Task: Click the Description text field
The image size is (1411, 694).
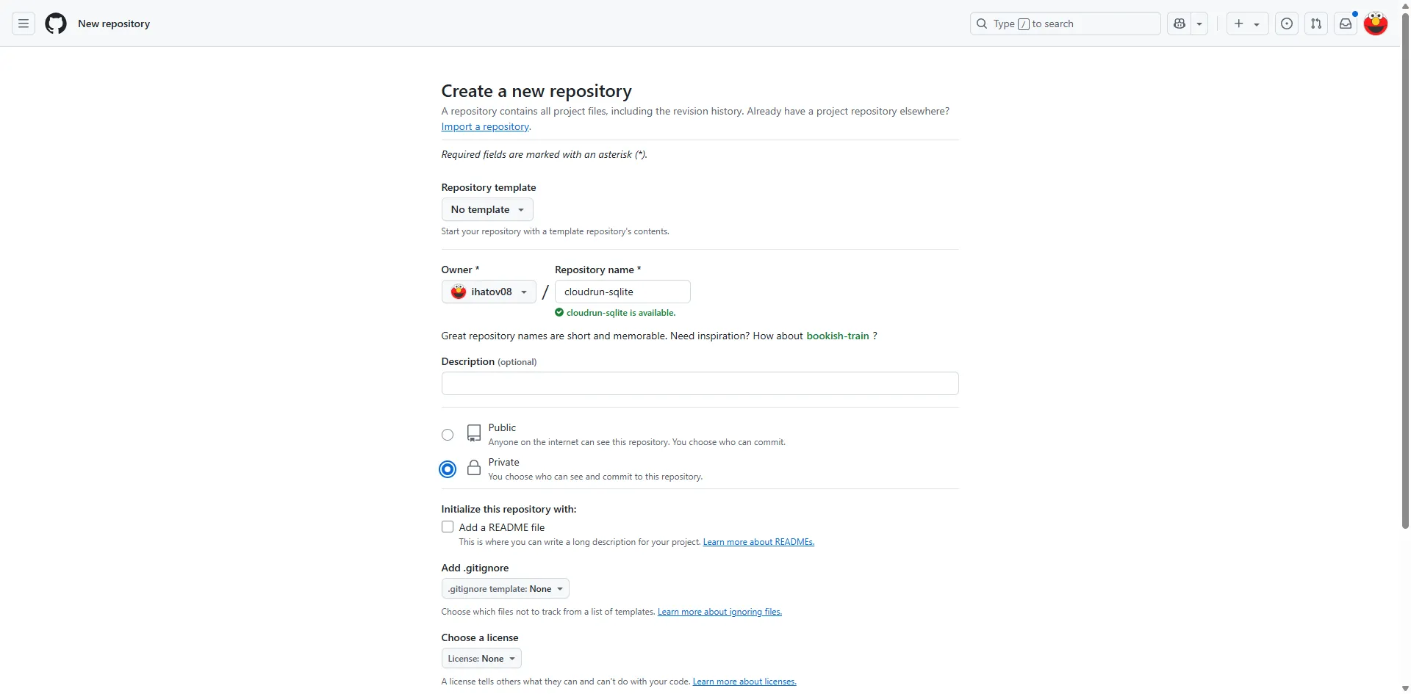Action: coord(700,383)
